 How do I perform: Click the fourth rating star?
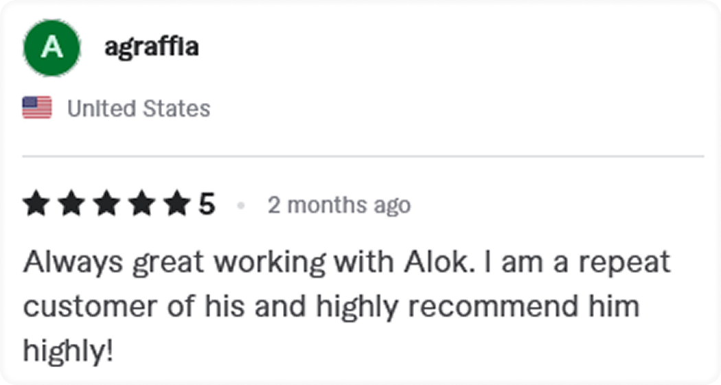(140, 205)
